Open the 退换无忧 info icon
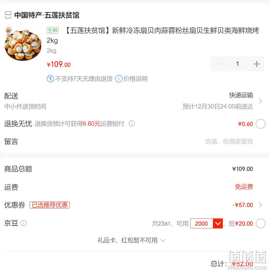 132,124
